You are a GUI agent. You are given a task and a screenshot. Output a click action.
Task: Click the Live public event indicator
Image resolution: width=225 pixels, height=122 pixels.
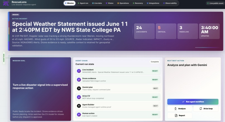[x=215, y=3]
